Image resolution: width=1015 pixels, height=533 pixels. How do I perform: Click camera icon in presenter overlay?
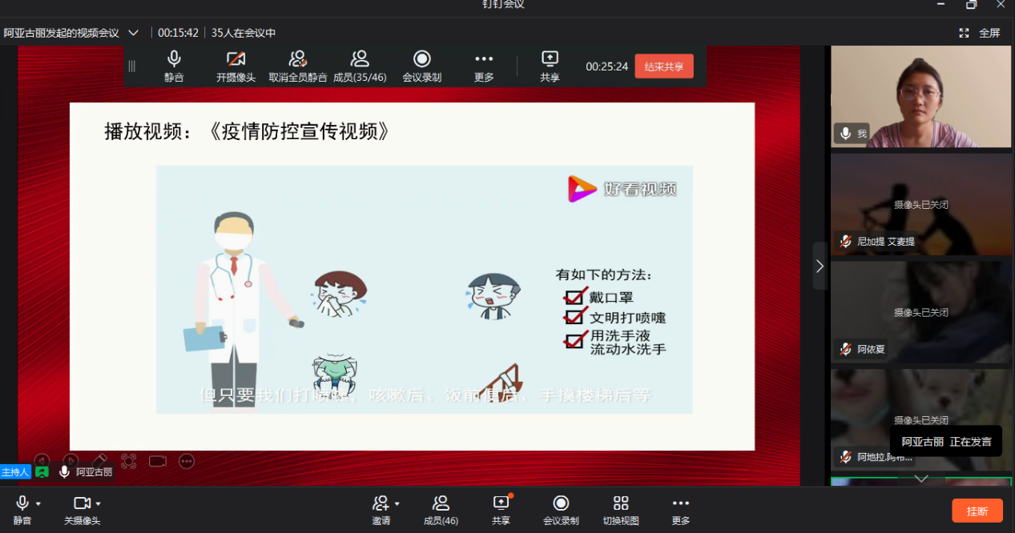157,461
